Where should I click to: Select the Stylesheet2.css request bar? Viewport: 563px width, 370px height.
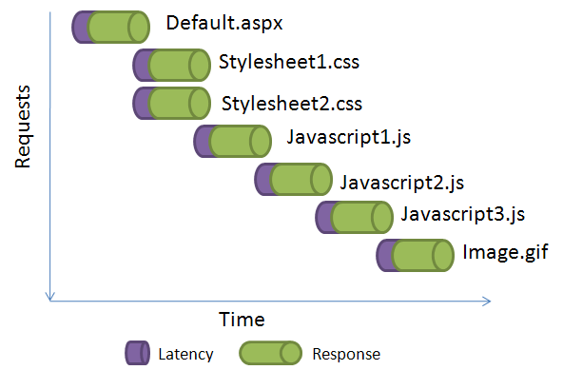tap(171, 103)
